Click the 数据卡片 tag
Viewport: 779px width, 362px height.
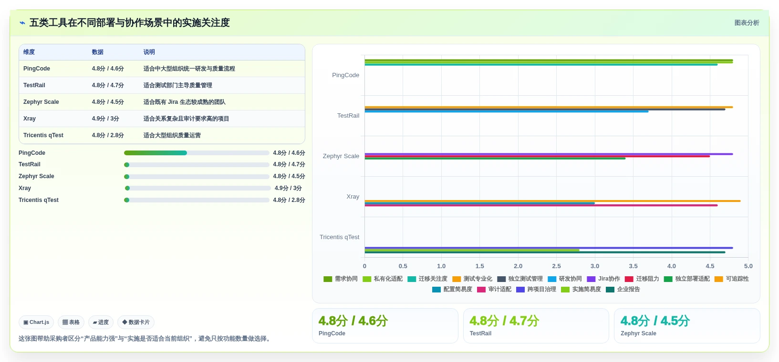[x=136, y=322]
